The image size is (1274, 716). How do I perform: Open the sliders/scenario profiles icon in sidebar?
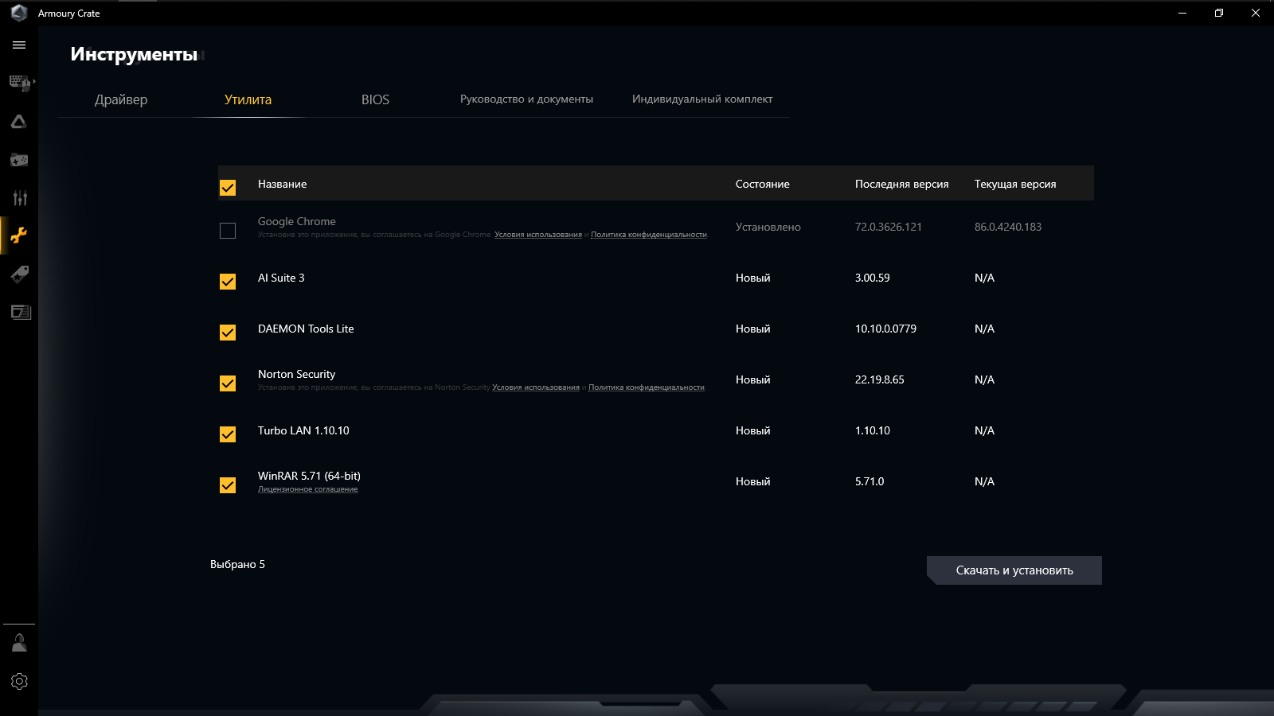coord(19,198)
